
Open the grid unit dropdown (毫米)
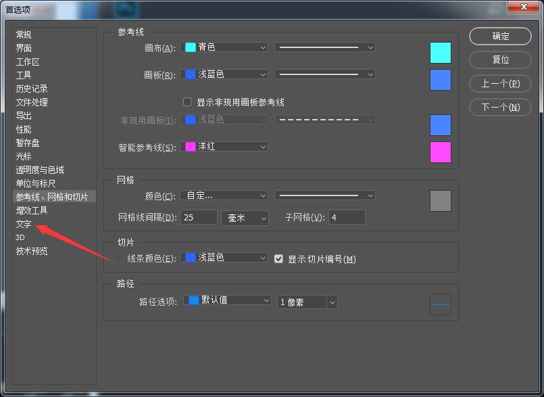[245, 218]
